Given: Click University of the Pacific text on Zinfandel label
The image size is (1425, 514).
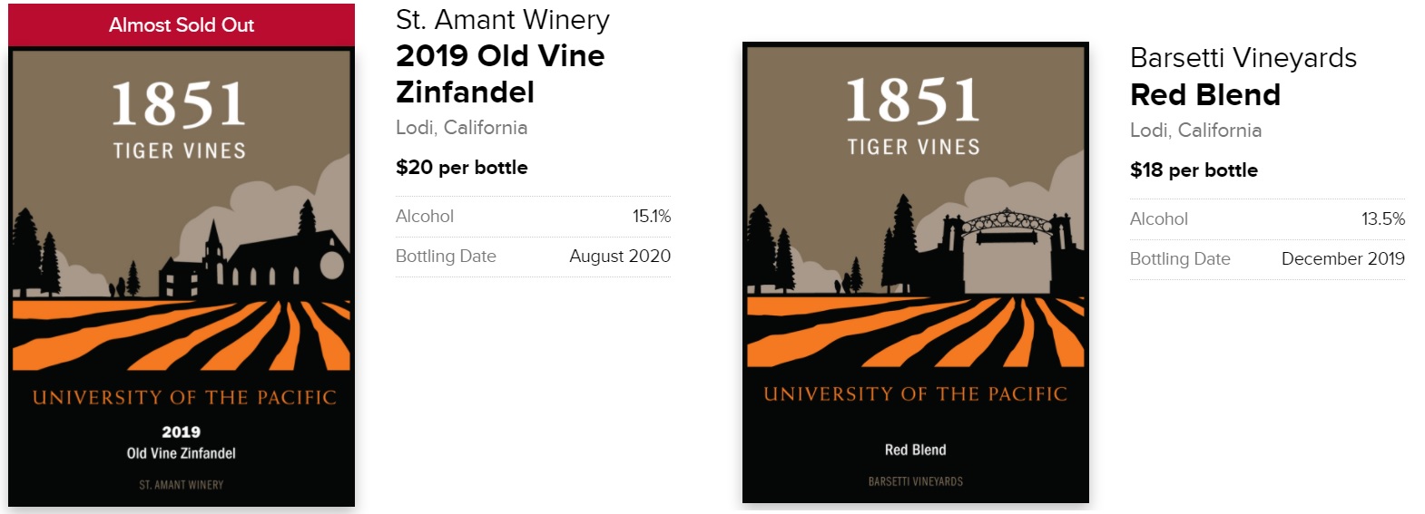Looking at the screenshot, I should click(x=184, y=398).
